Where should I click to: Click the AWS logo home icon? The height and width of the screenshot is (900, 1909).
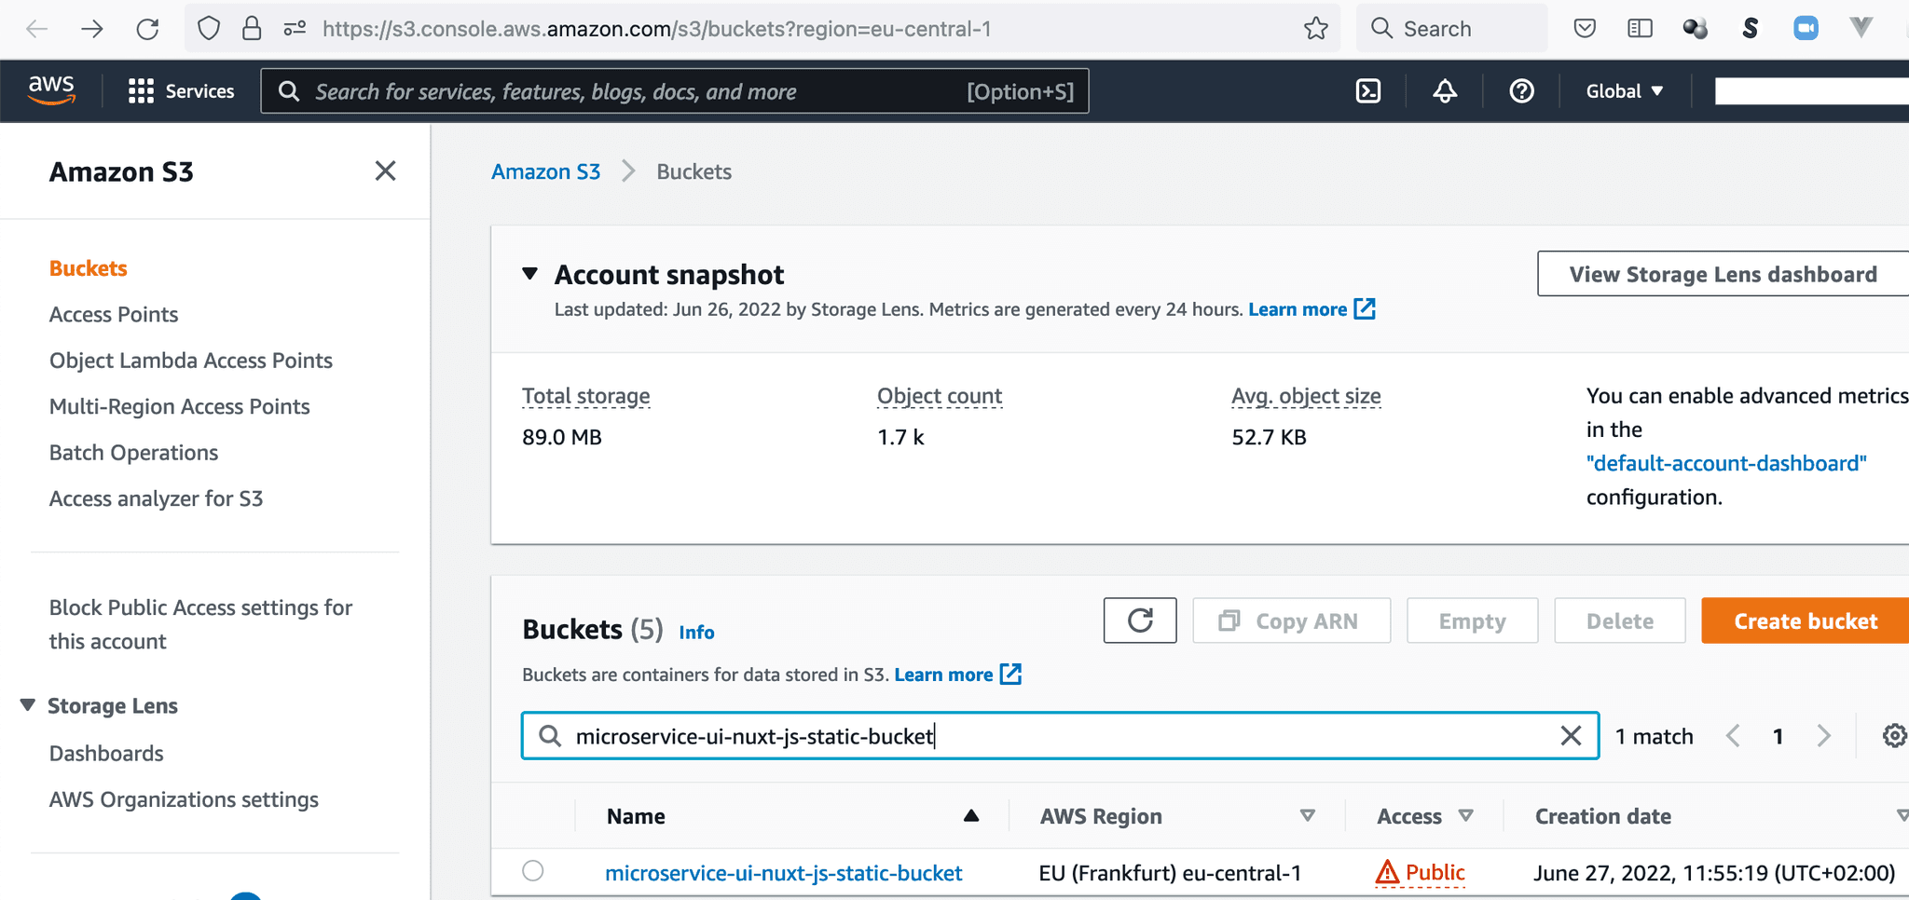(x=51, y=90)
